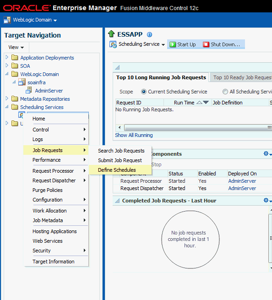Click the soainfra domain icon
The image size is (272, 300).
point(22,82)
